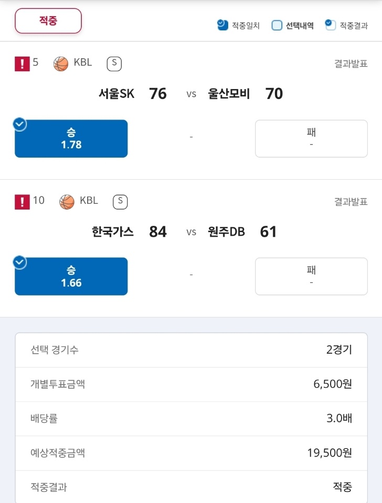
Task: Select the 패 option for 원주DB
Action: click(x=311, y=276)
